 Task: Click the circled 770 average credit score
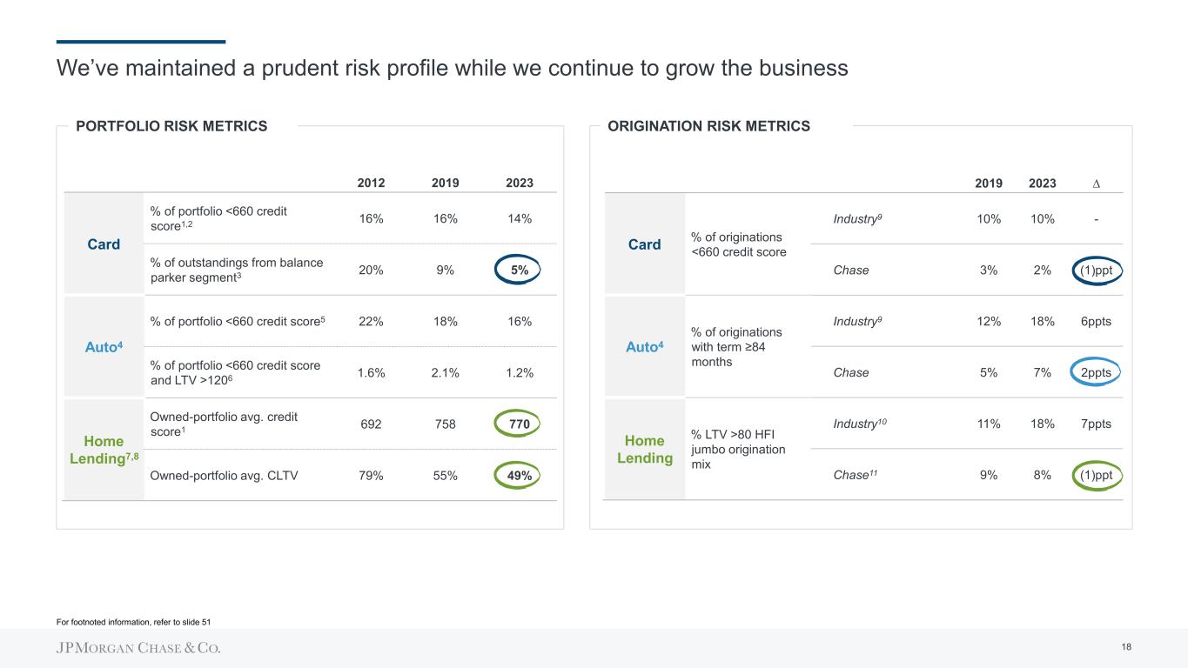click(520, 424)
